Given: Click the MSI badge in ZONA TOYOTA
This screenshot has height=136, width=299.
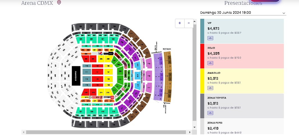Looking at the screenshot, I should pos(210,113).
